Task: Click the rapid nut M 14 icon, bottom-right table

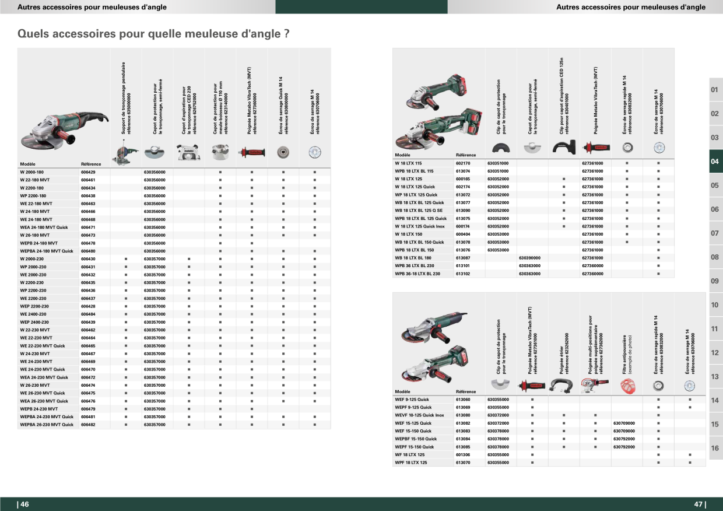Action: (658, 384)
